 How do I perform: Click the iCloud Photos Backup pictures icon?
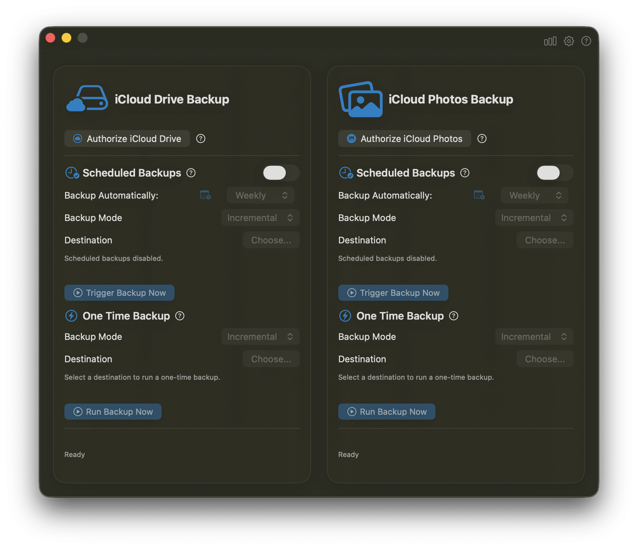tap(360, 99)
